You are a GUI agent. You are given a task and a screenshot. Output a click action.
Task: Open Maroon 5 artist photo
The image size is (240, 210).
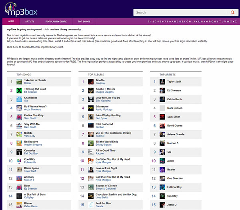(162, 143)
